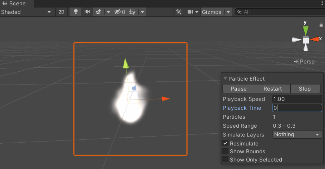Enable Show Bounds checkbox
This screenshot has width=325, height=169.
coord(226,151)
